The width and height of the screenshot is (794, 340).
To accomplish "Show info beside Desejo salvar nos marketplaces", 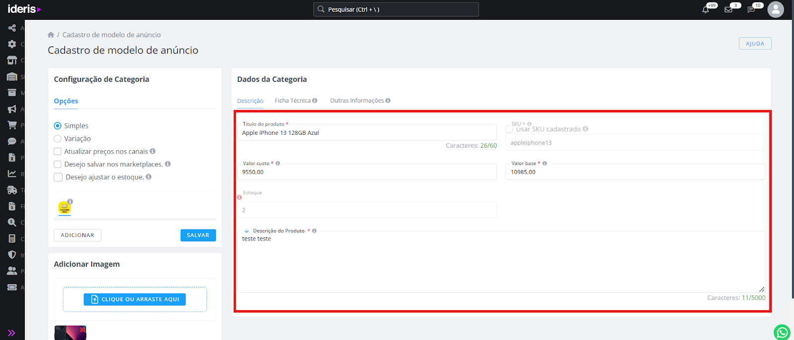I will pyautogui.click(x=168, y=164).
